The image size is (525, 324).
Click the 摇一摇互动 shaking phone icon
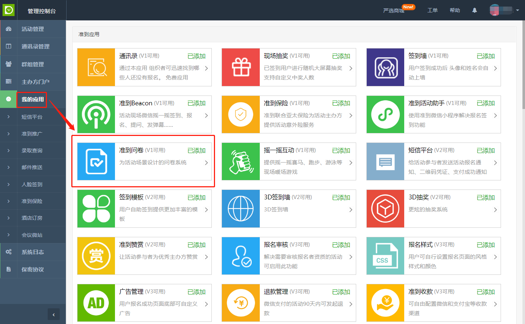click(x=241, y=161)
